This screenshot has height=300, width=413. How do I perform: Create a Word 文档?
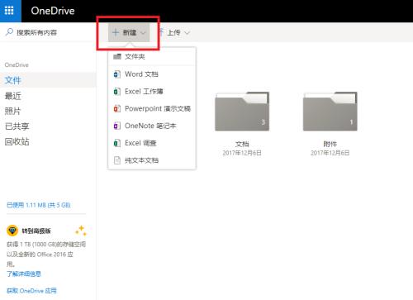(152, 74)
